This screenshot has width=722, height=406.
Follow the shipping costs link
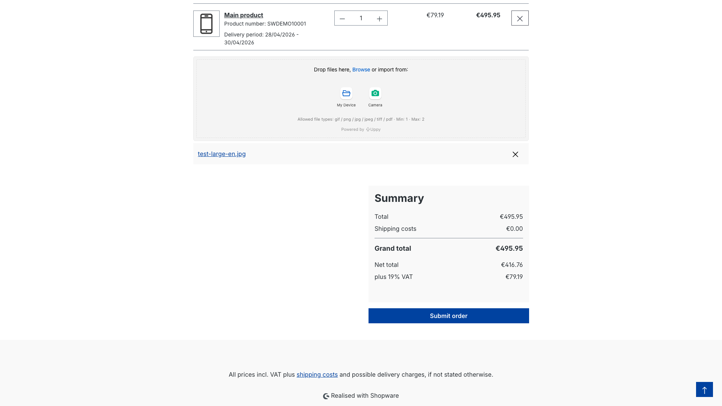[317, 374]
